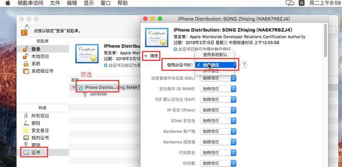342x167 pixels.
Task: Click the display mirroring icon in menu bar
Action: 290,3
